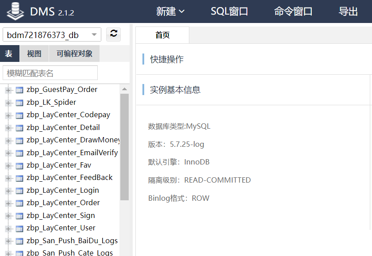Expand the zbp_San_Push_BaiDu_Logs table node
Image resolution: width=372 pixels, height=256 pixels.
(x=8, y=241)
